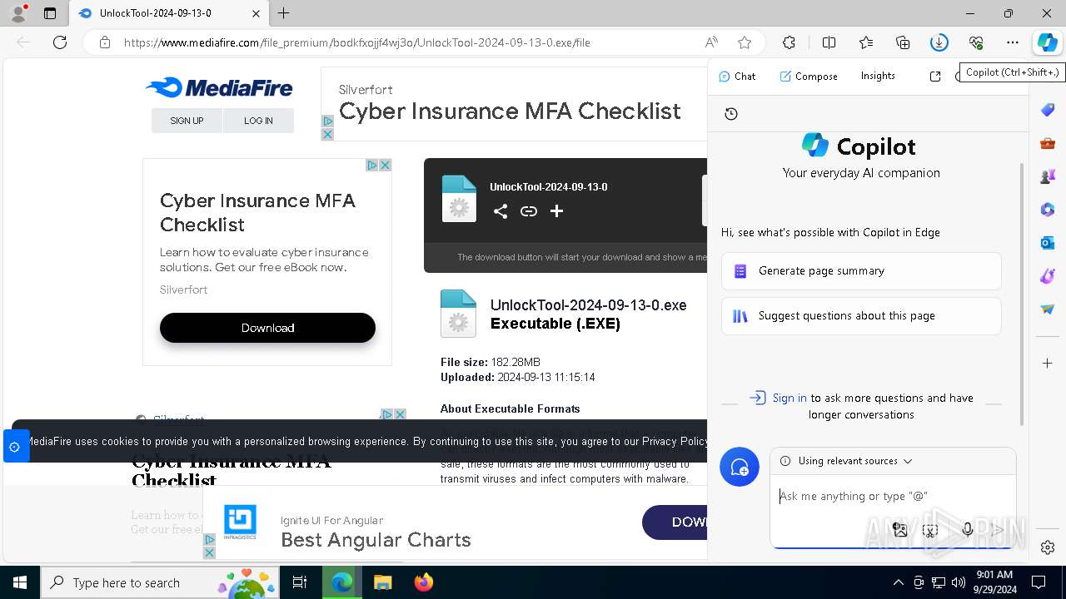Switch to Copilot Compose tab
The height and width of the screenshot is (599, 1066).
pos(809,76)
